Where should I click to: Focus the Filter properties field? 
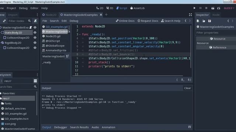(x=216, y=33)
